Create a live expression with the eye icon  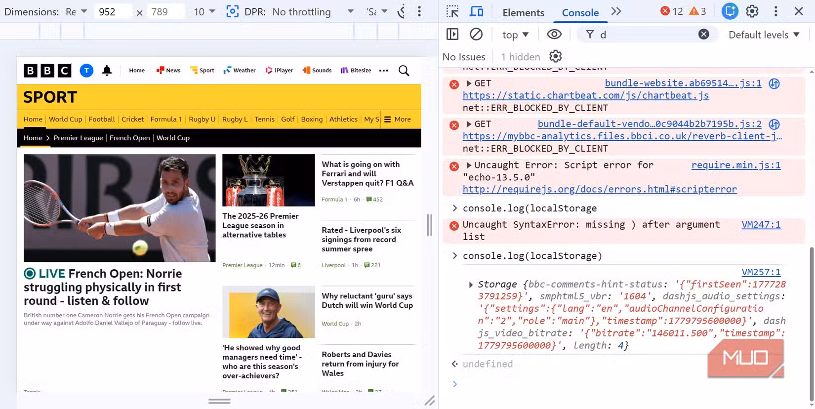tap(554, 34)
